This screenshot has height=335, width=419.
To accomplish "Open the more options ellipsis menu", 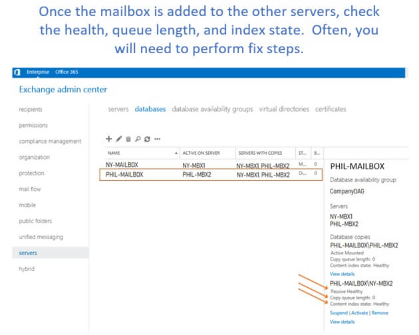I will coord(157,139).
